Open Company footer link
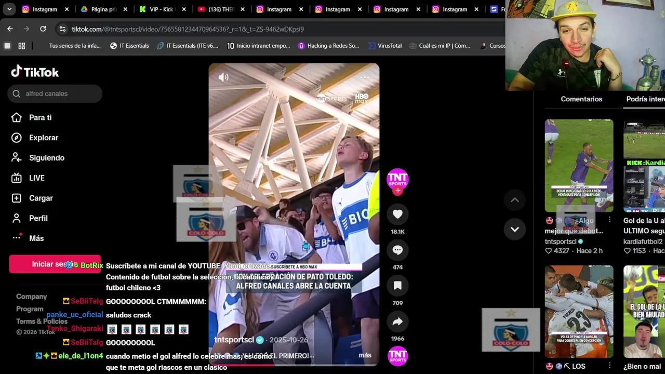The image size is (665, 374). click(x=31, y=297)
